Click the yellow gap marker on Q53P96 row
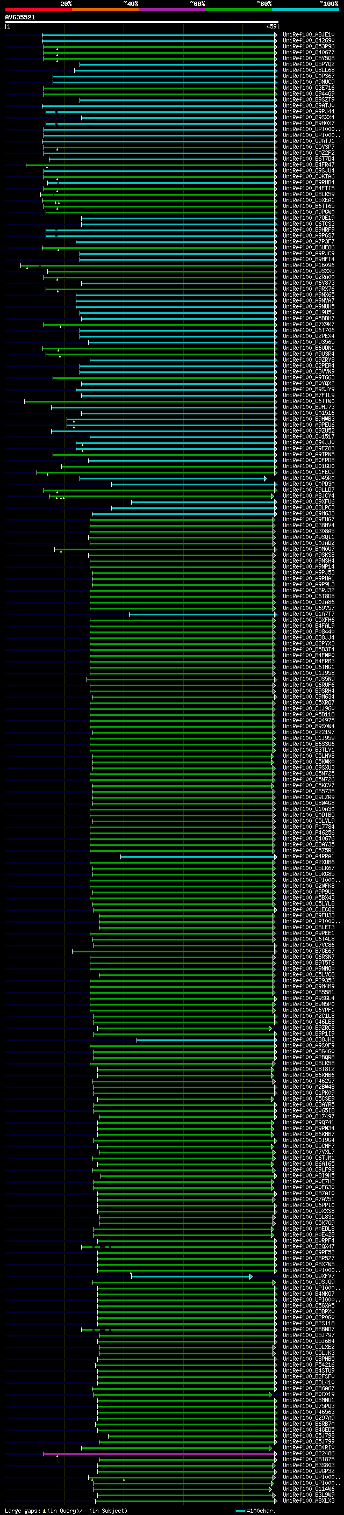The width and height of the screenshot is (344, 1515). 57,49
